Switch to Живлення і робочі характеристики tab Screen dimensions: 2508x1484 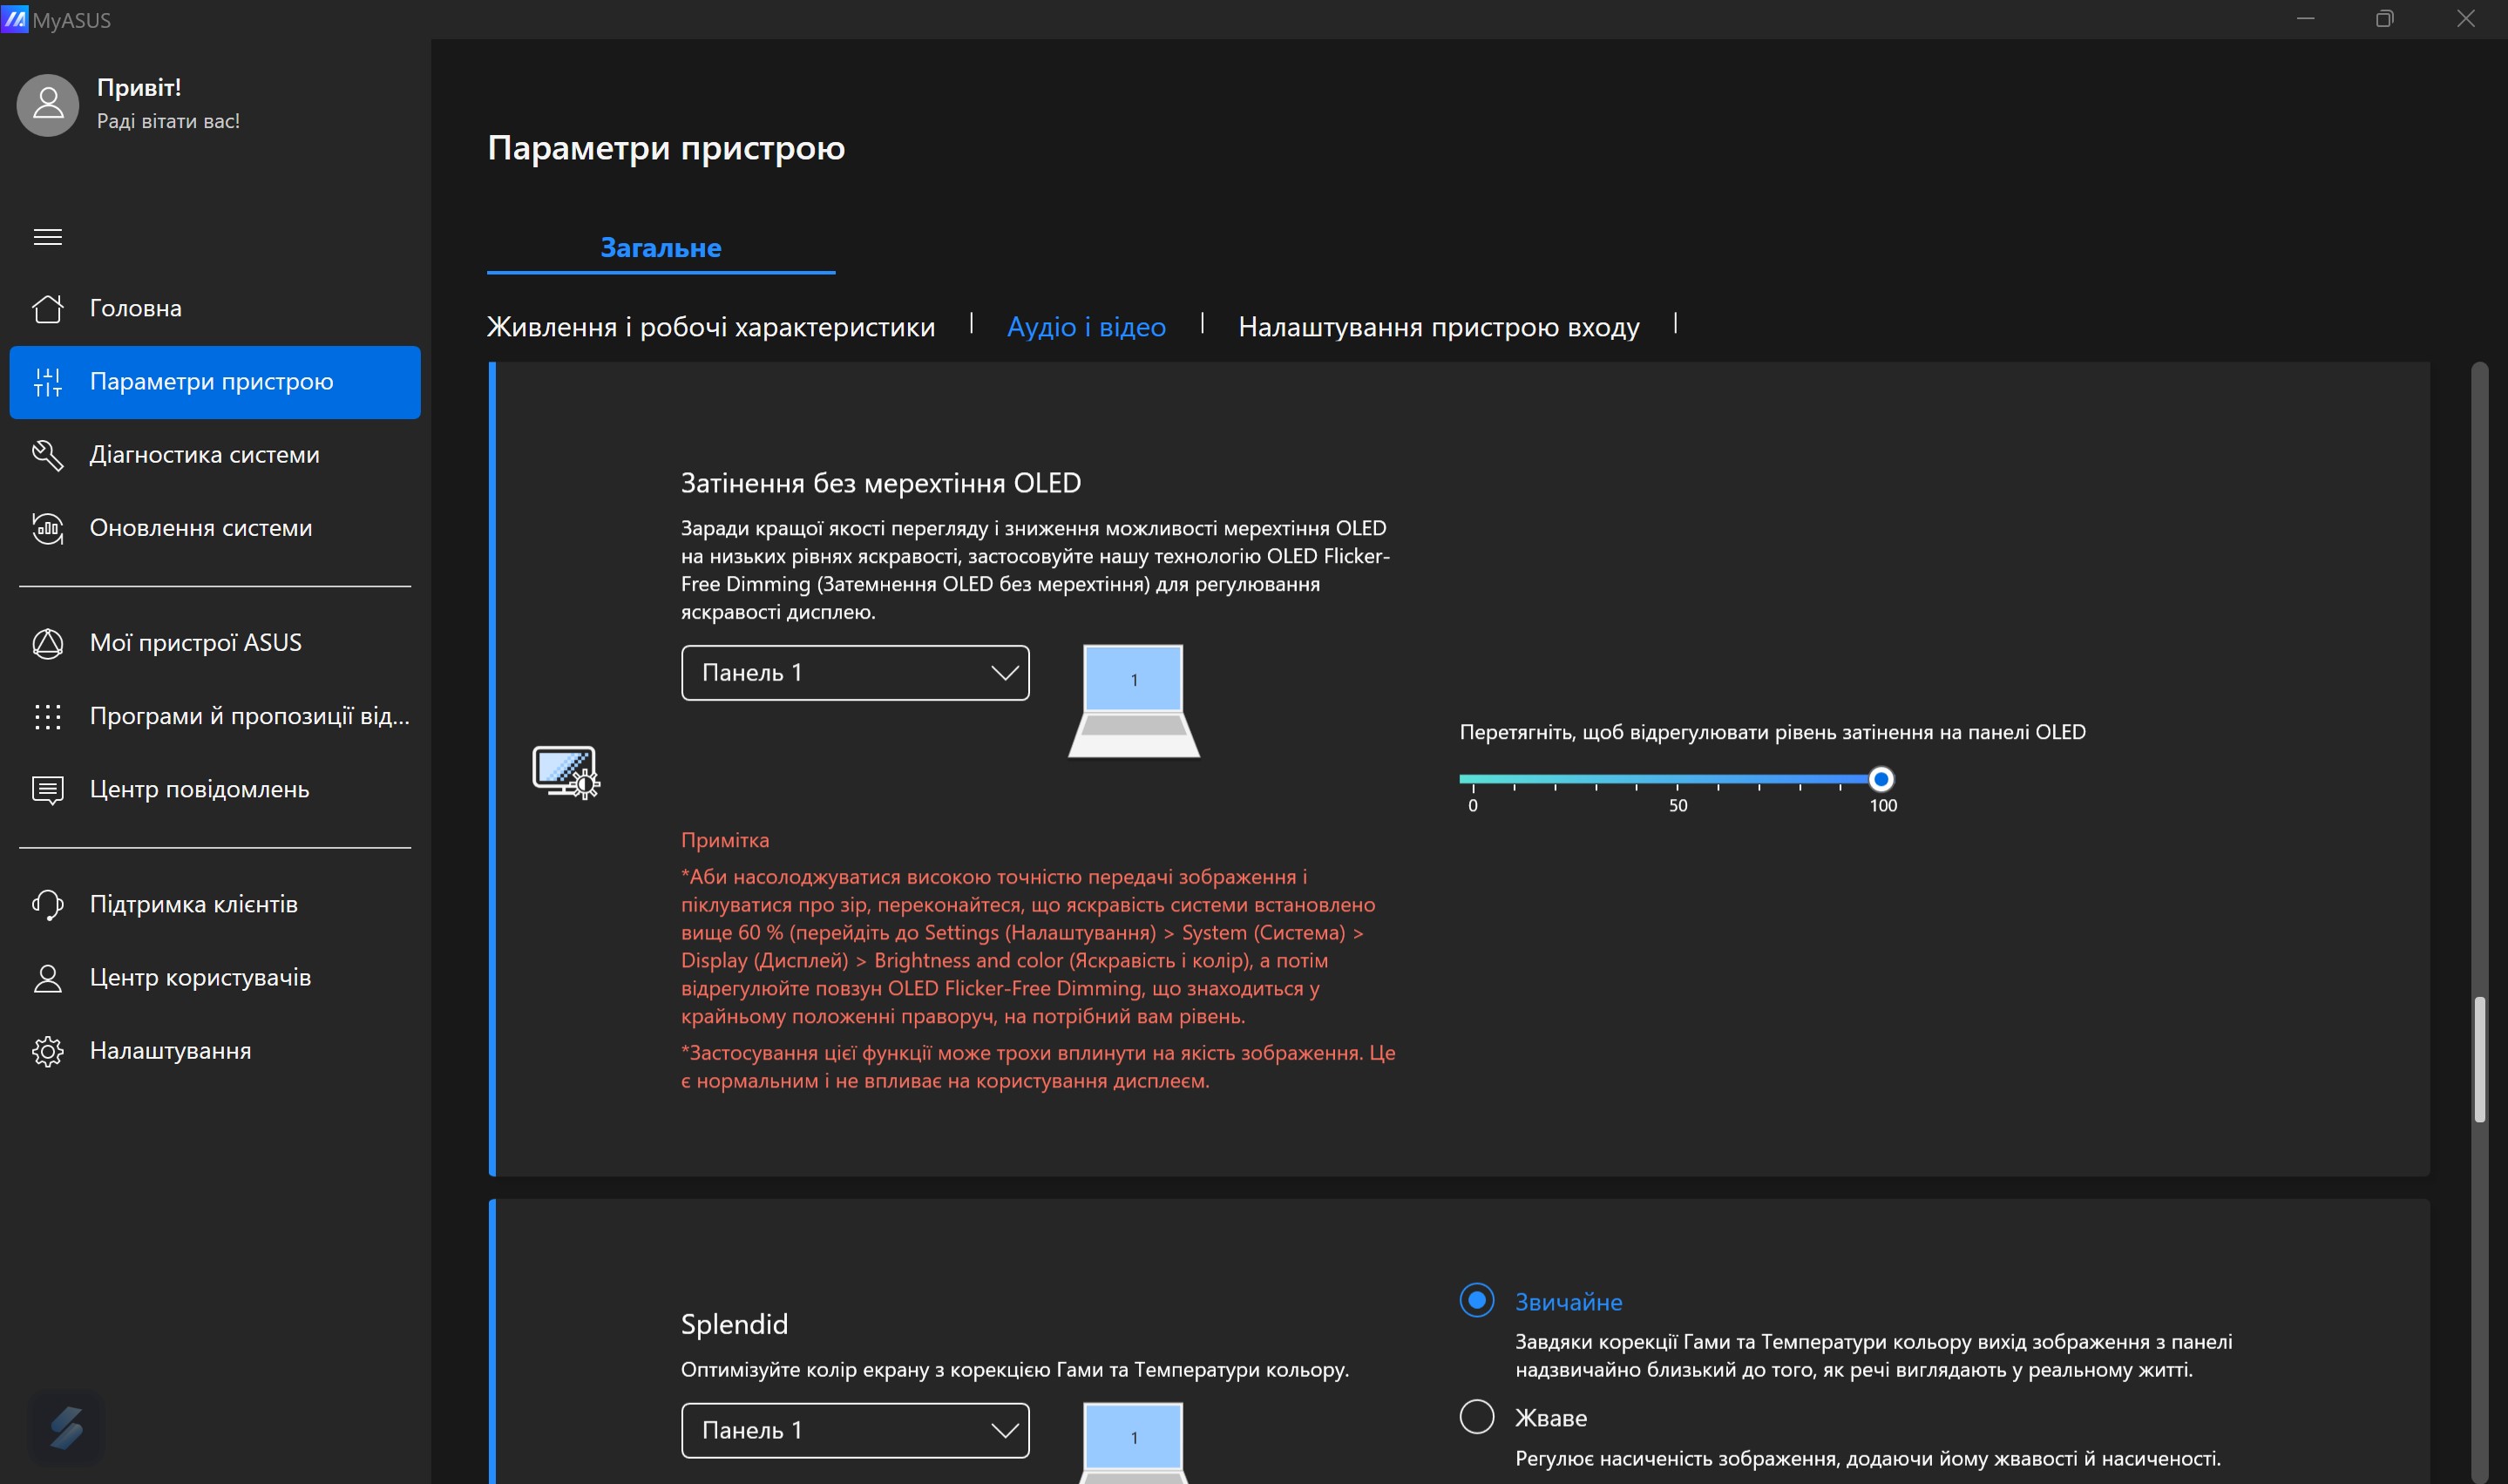710,327
